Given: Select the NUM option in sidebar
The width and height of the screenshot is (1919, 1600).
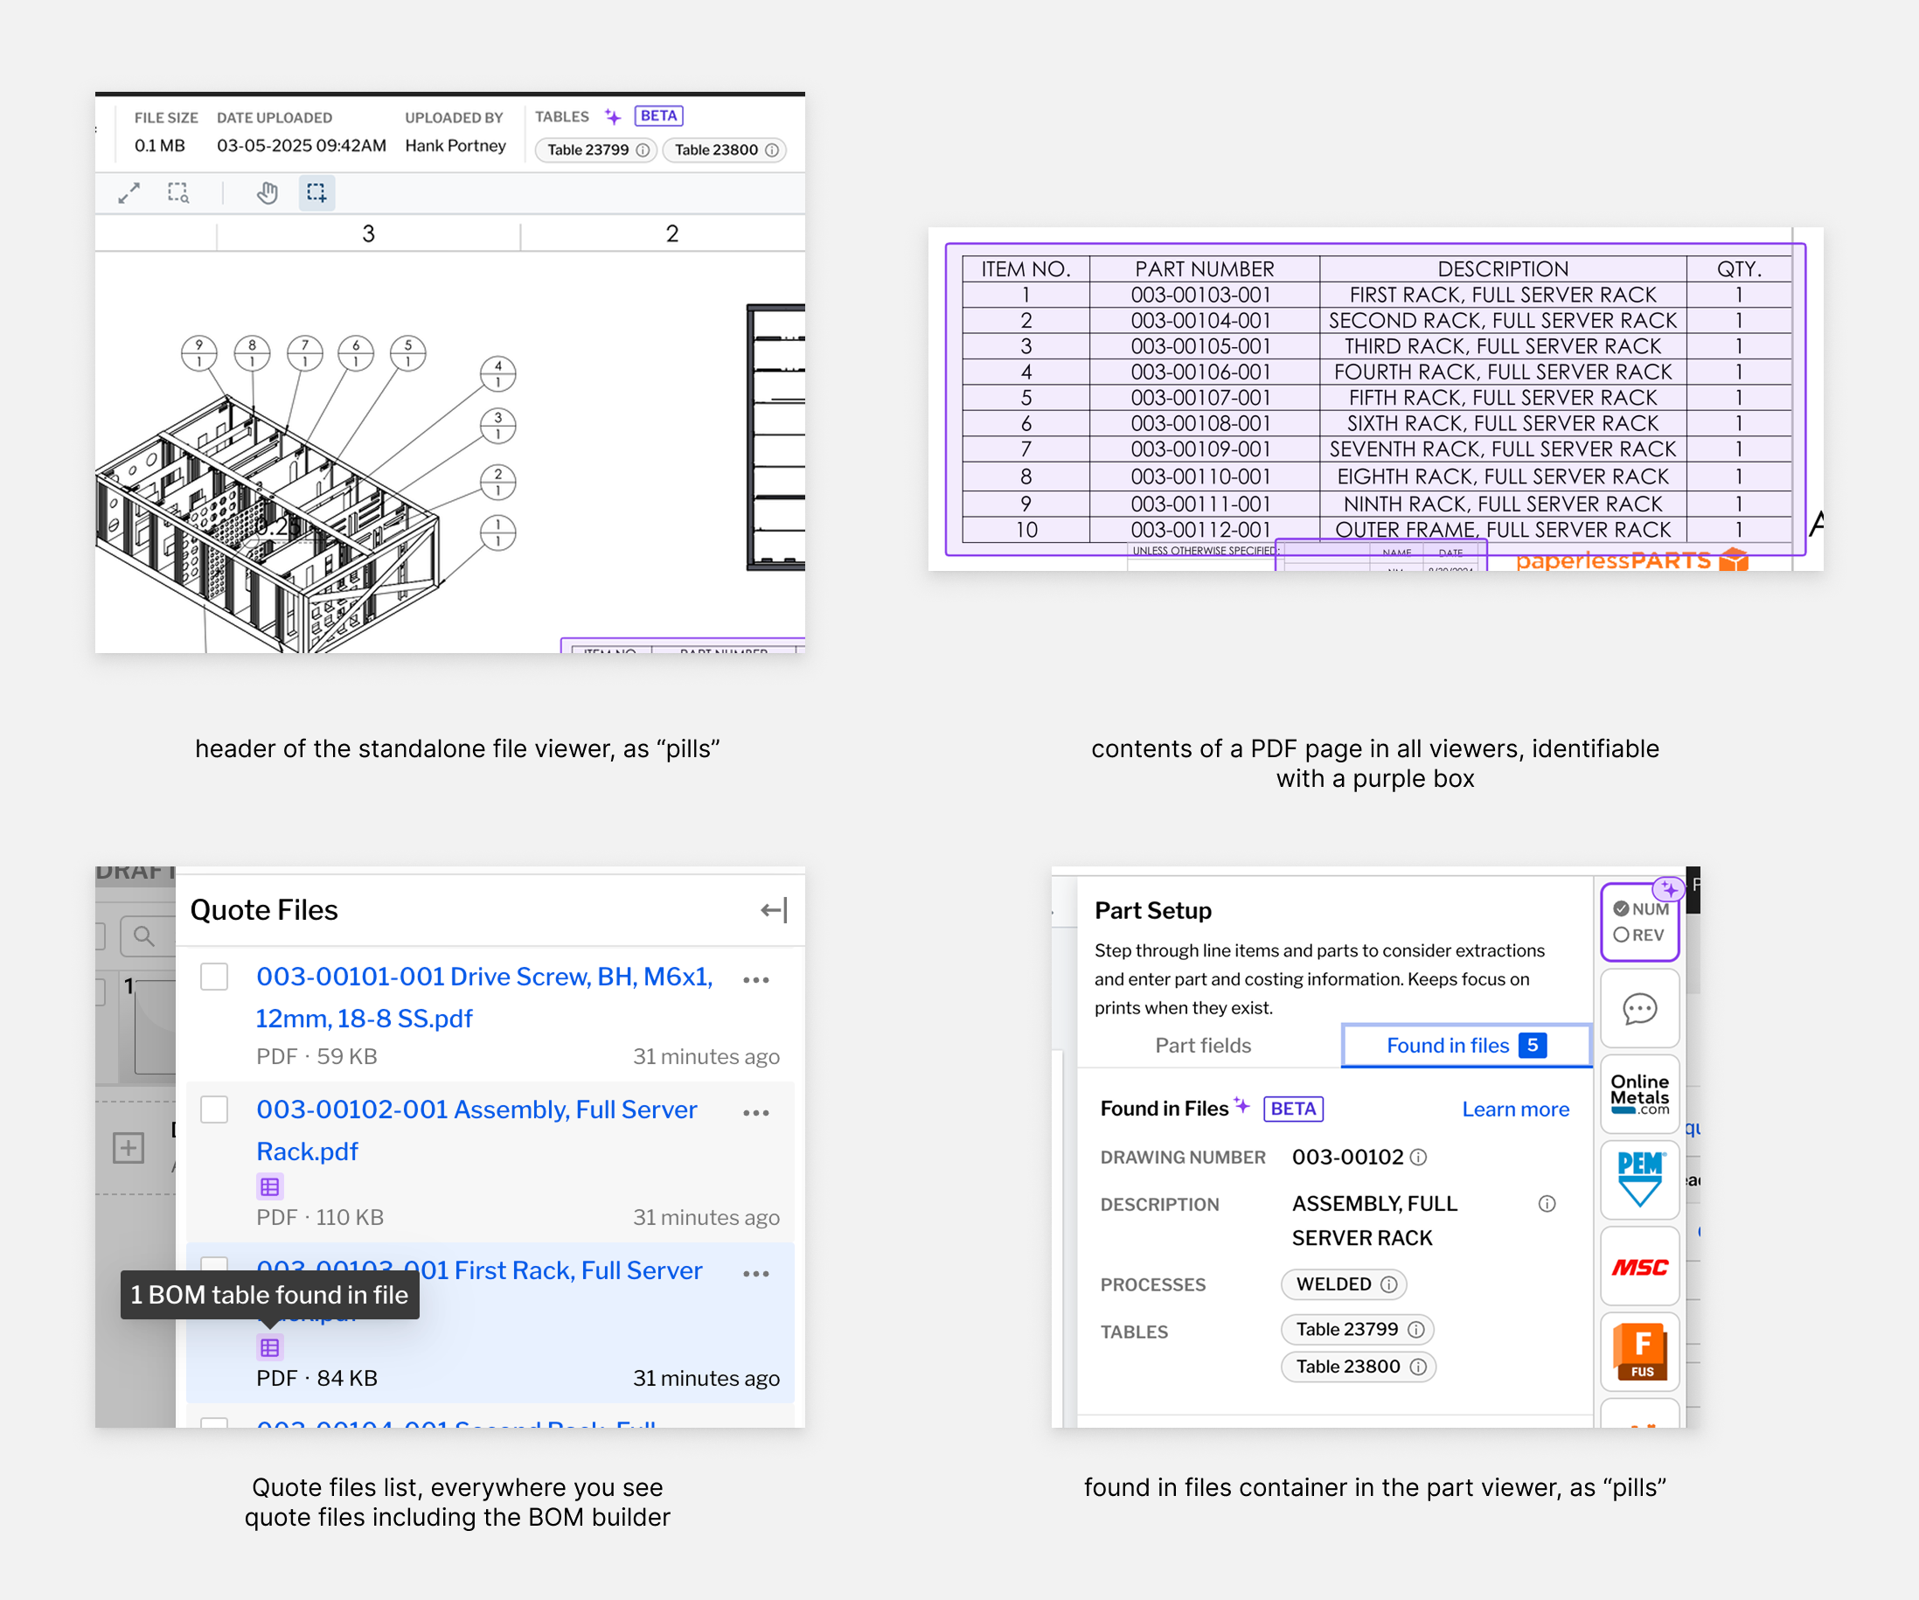Looking at the screenshot, I should (1641, 909).
